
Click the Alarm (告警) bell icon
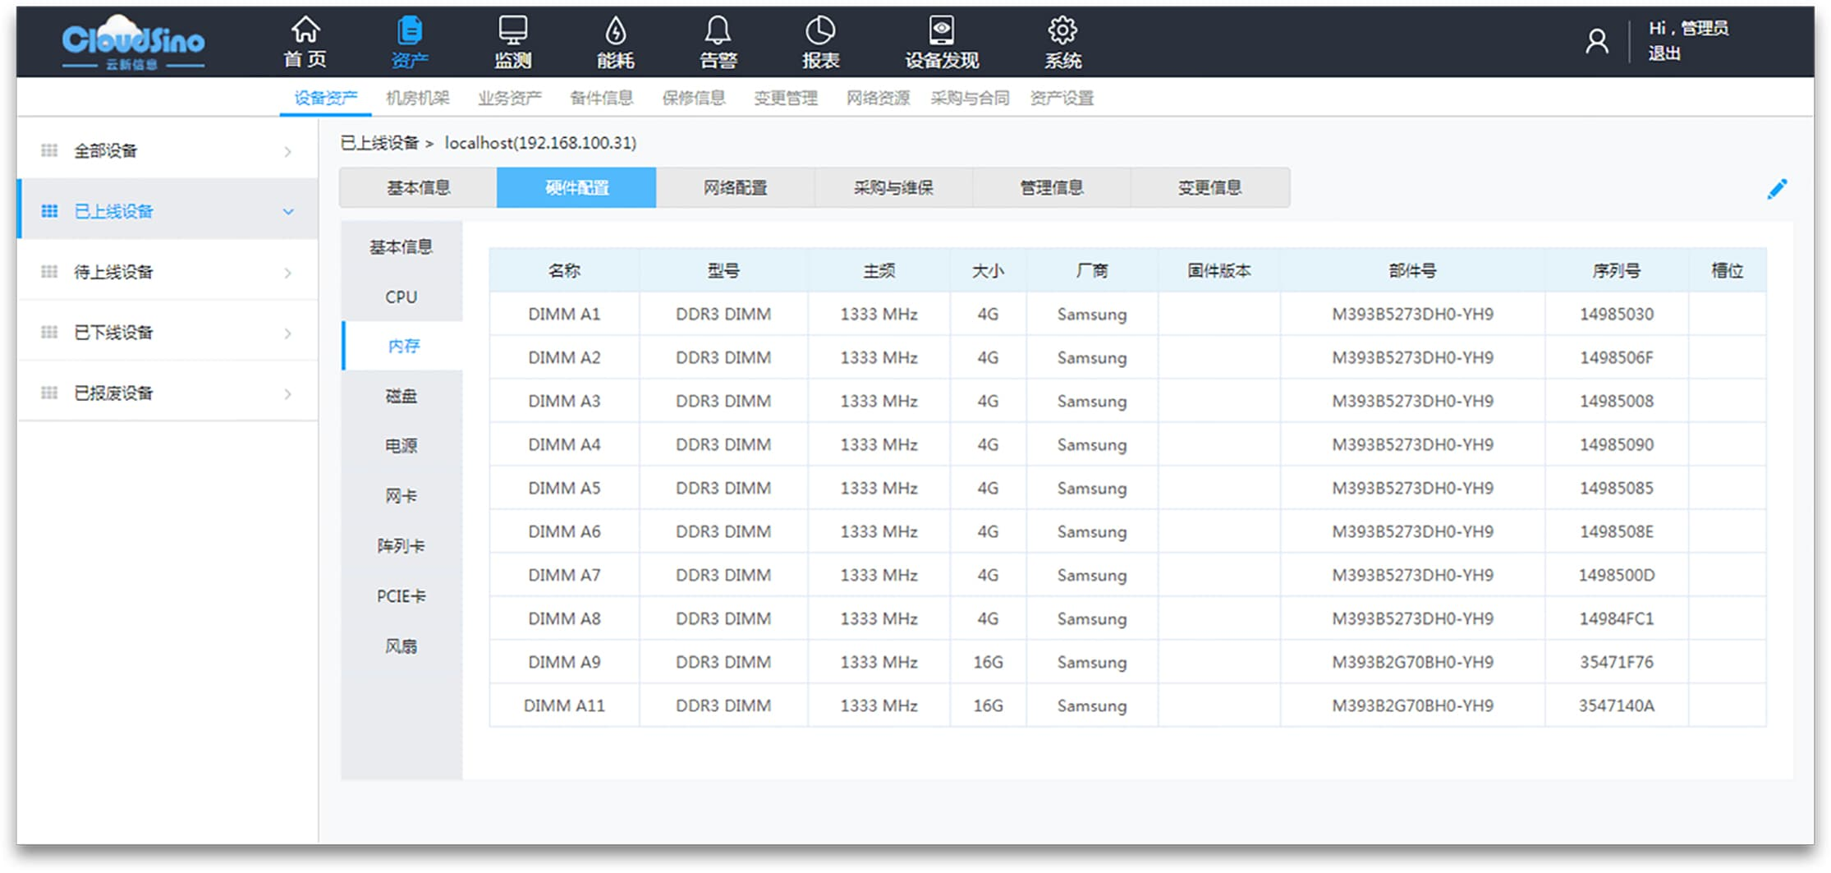[718, 31]
